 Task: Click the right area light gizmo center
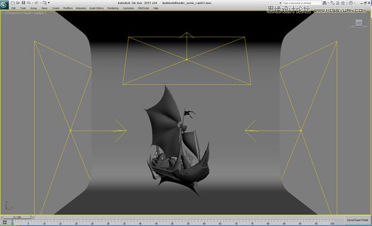click(301, 130)
